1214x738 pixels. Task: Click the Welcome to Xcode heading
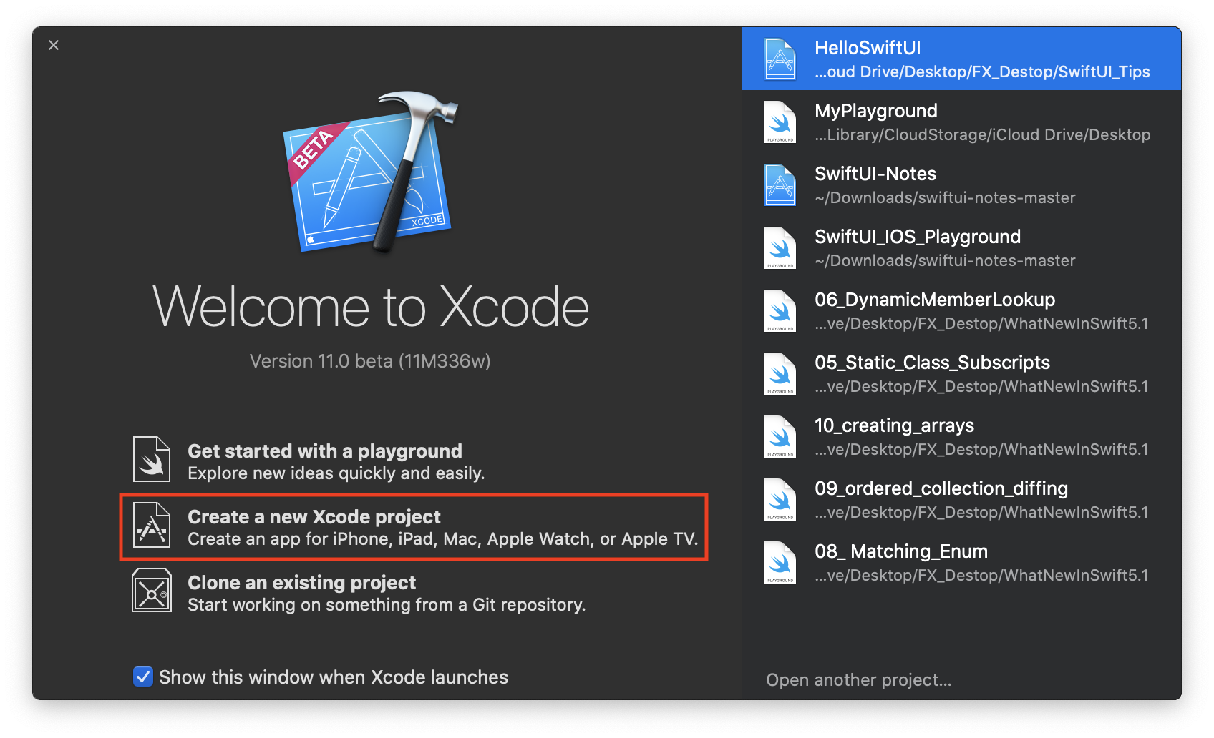coord(371,306)
